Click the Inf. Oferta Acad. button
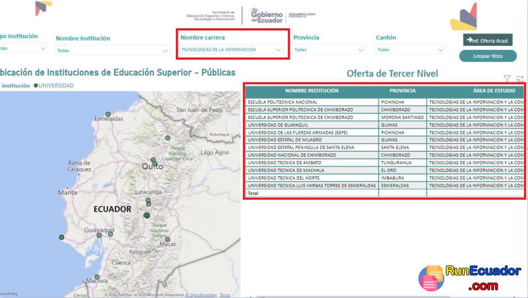528x298 pixels. coord(487,39)
